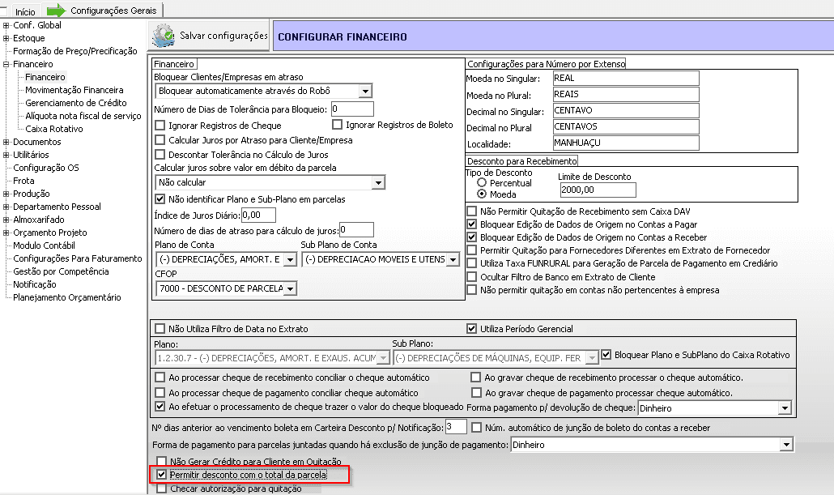Expand the Estoque tree node
Screen dimensions: 834x495
tap(6, 38)
